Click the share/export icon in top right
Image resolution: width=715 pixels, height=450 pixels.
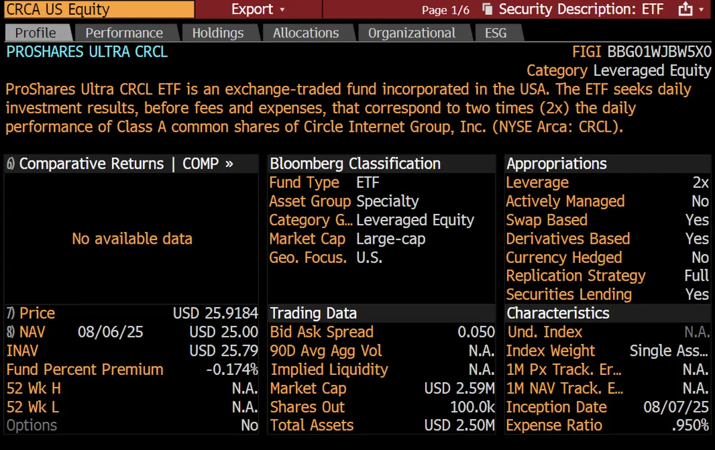tap(685, 9)
